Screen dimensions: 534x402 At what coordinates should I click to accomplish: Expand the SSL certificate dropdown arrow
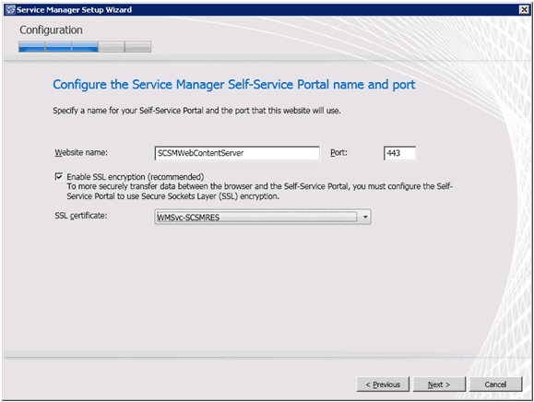(x=365, y=217)
